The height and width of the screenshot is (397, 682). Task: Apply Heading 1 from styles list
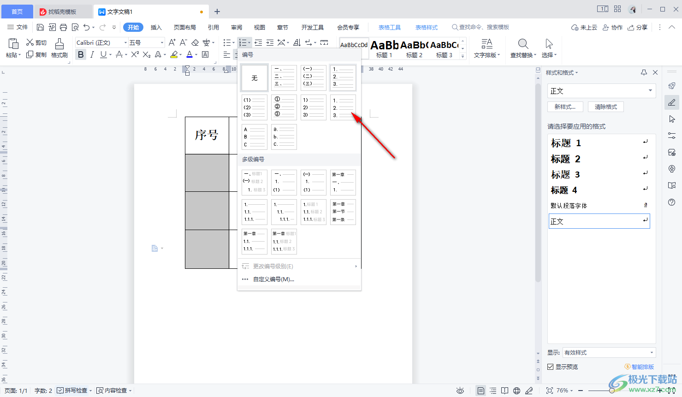coord(599,143)
